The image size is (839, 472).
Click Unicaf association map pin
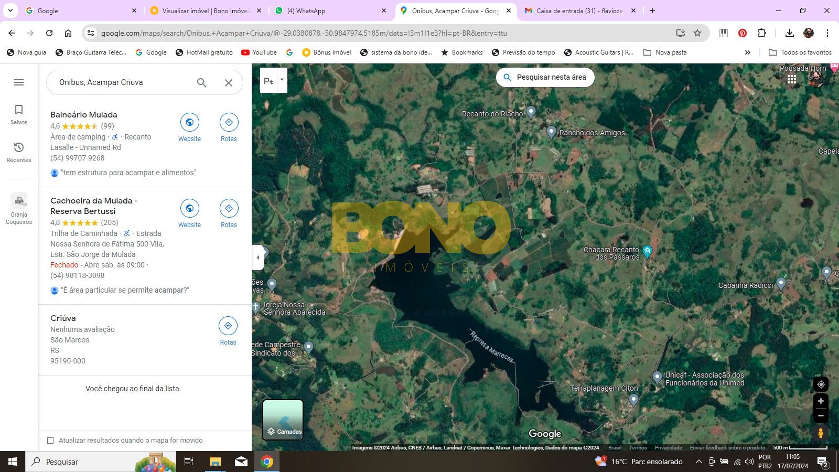(657, 377)
